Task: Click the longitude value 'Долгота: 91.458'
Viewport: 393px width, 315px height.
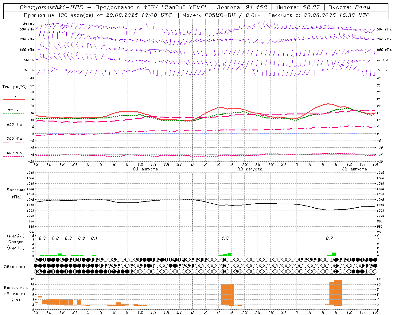Action: coord(242,7)
